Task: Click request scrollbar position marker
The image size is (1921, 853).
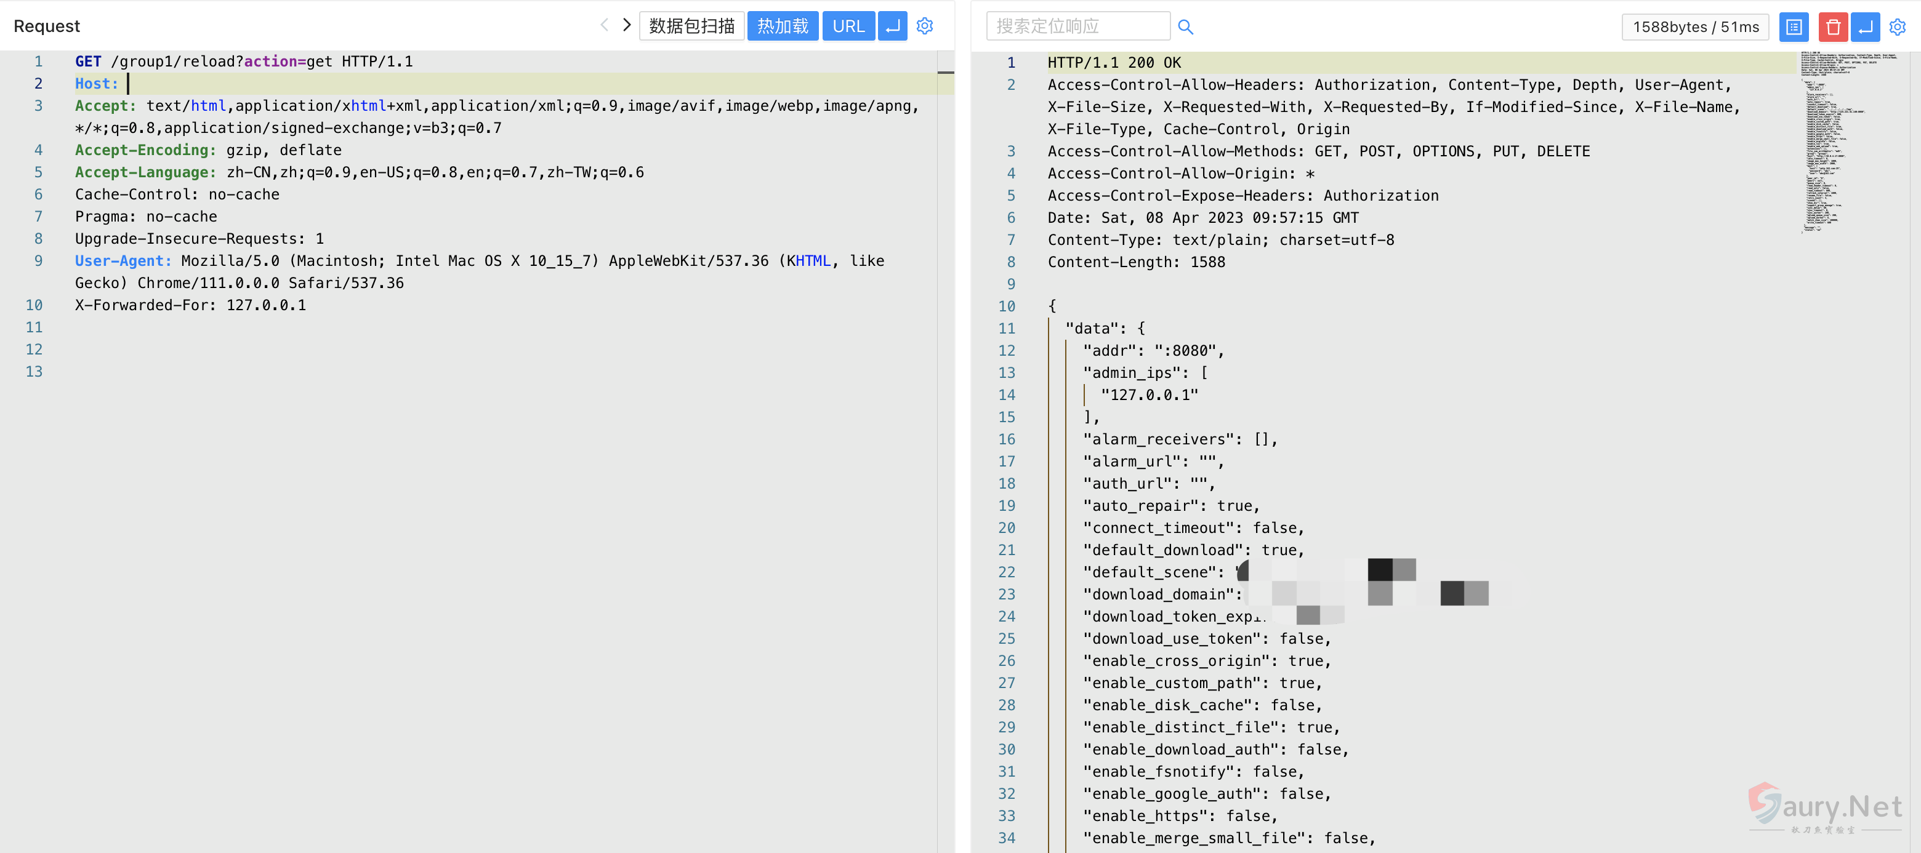Action: pyautogui.click(x=945, y=73)
